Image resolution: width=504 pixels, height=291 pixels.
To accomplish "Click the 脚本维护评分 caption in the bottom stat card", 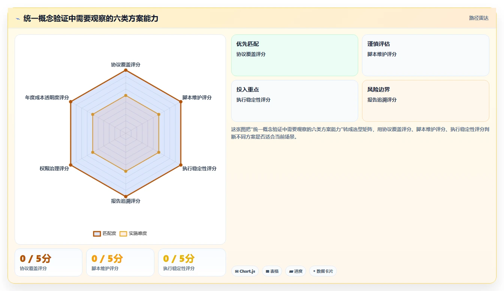I will (x=105, y=268).
